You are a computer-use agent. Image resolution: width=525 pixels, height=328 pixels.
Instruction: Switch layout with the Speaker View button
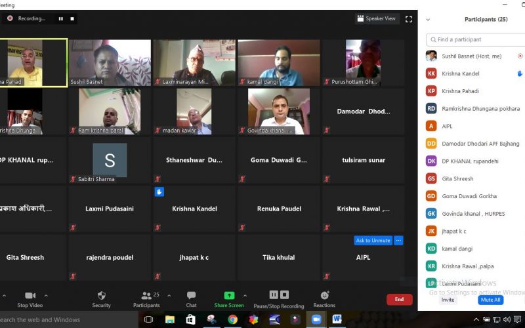[x=377, y=19]
